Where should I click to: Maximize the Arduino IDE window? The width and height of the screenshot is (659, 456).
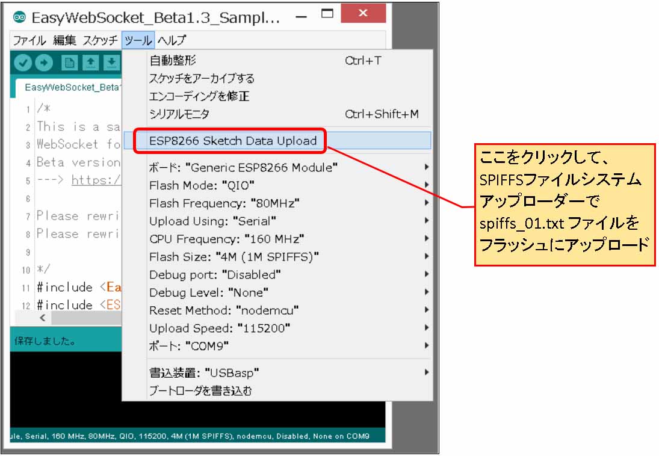pyautogui.click(x=327, y=14)
